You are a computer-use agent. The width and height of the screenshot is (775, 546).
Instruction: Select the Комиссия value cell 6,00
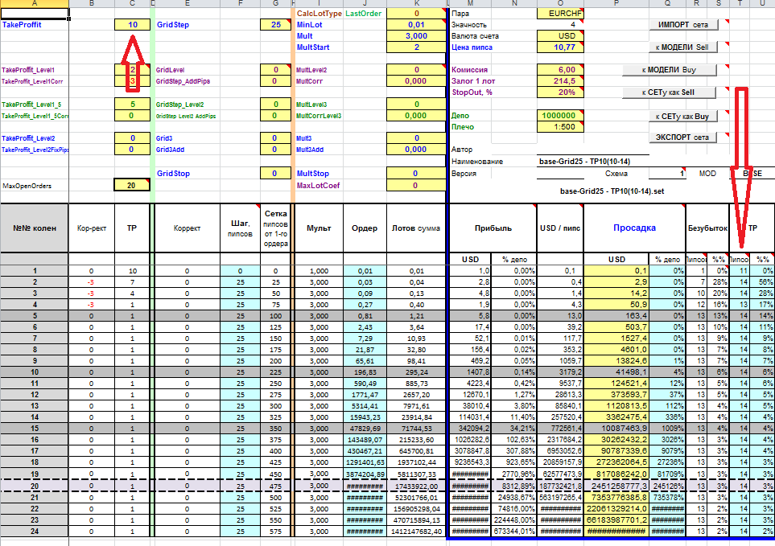click(560, 70)
